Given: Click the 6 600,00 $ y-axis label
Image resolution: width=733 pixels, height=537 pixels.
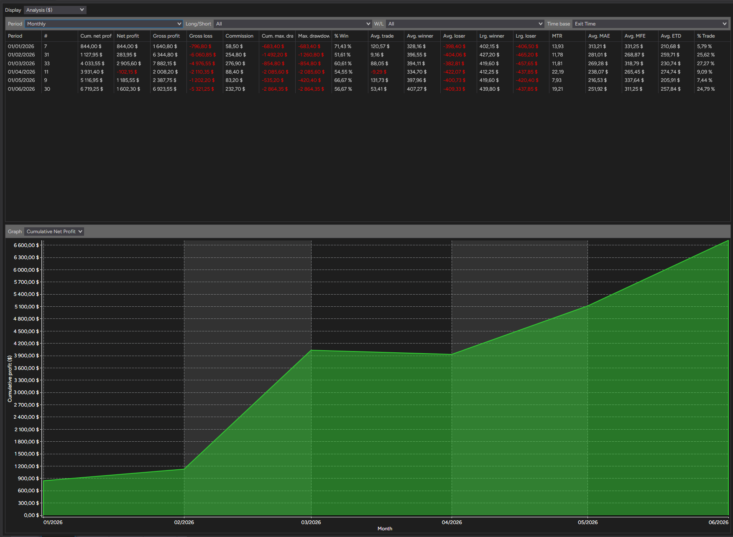Looking at the screenshot, I should pos(26,245).
